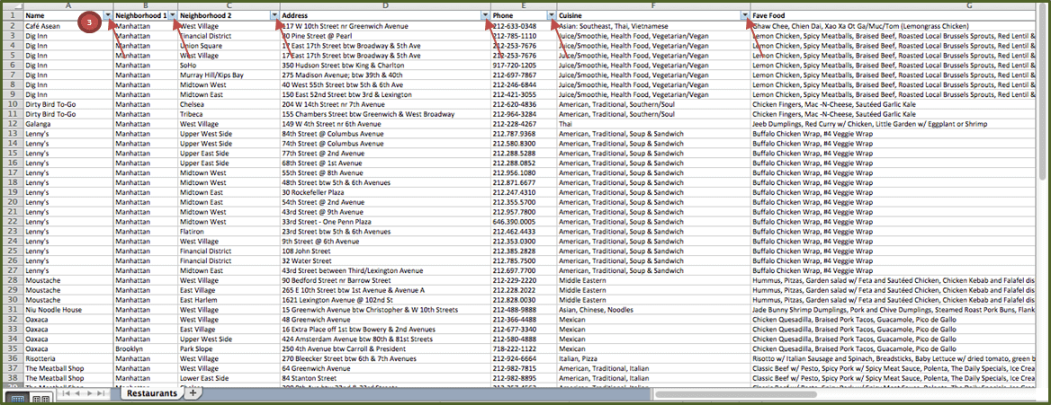
Task: Expand the Neighborhood 2 filter arrow
Action: tap(274, 16)
